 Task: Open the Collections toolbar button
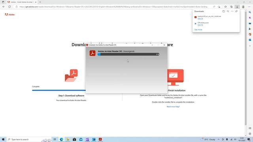coord(231,7)
